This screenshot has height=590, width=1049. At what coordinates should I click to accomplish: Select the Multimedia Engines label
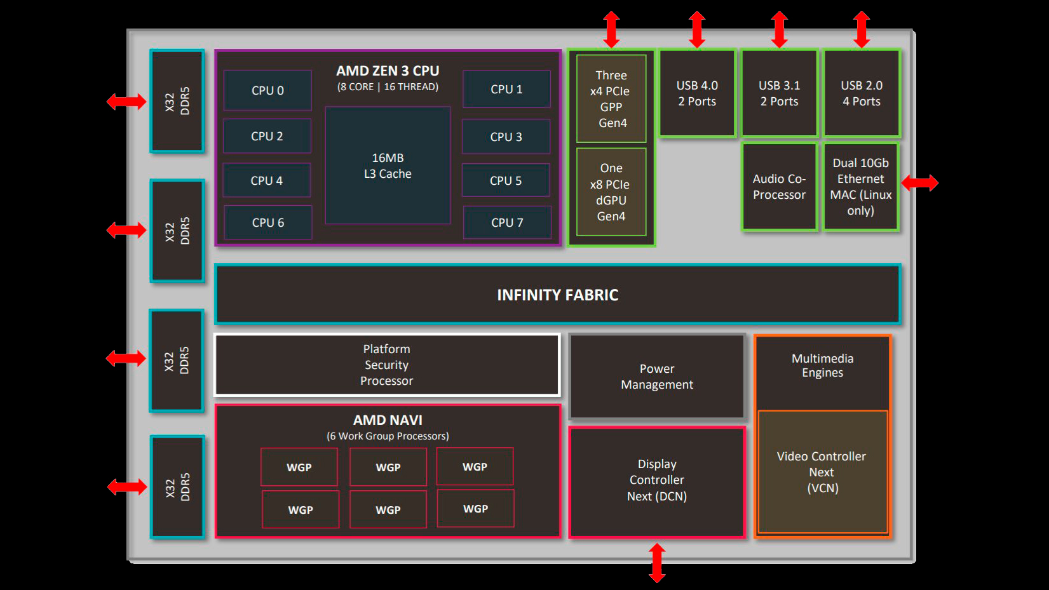(822, 366)
